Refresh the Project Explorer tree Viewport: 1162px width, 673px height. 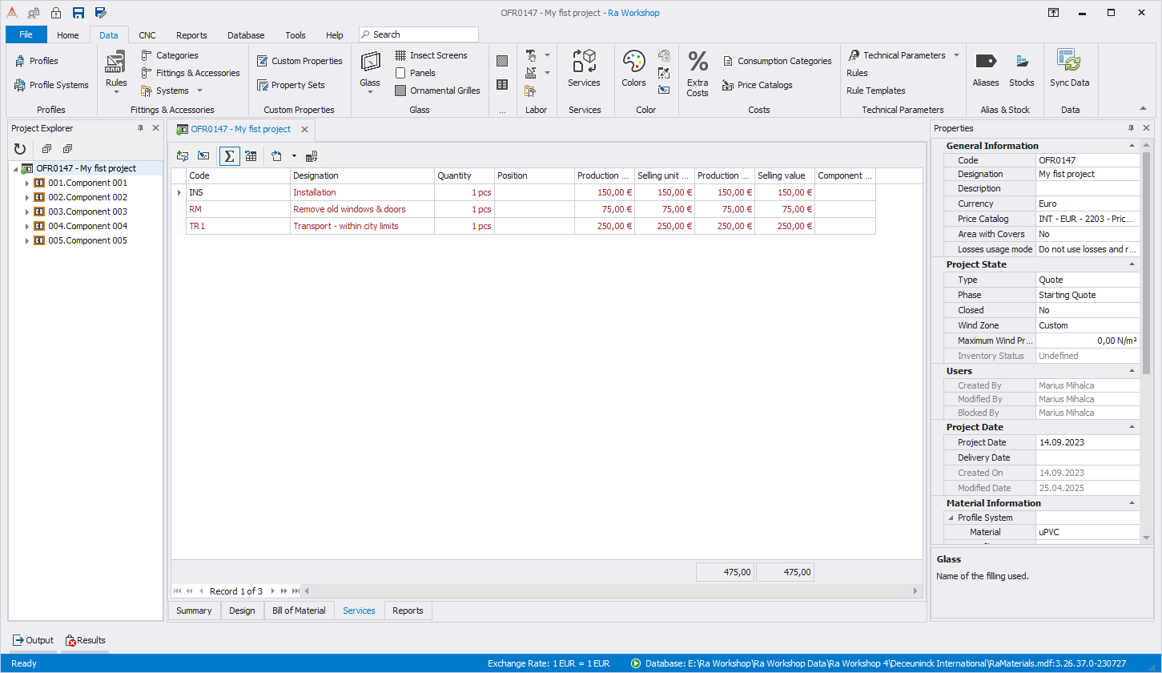tap(20, 149)
